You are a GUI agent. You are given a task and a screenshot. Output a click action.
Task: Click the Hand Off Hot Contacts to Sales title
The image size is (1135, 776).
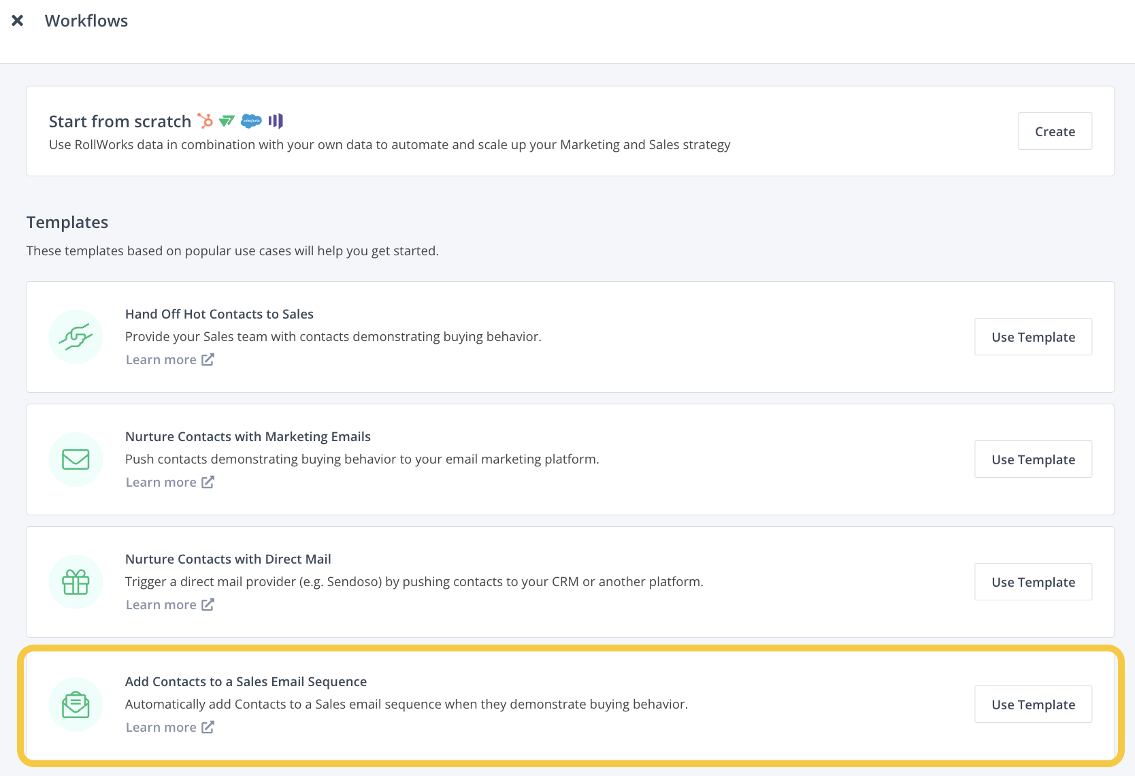click(219, 314)
